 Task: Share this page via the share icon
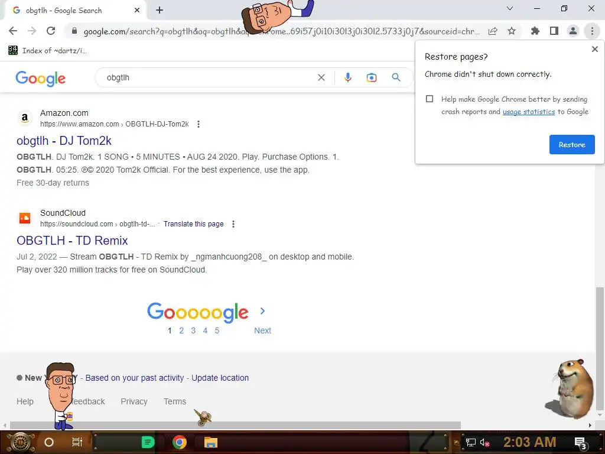click(493, 31)
